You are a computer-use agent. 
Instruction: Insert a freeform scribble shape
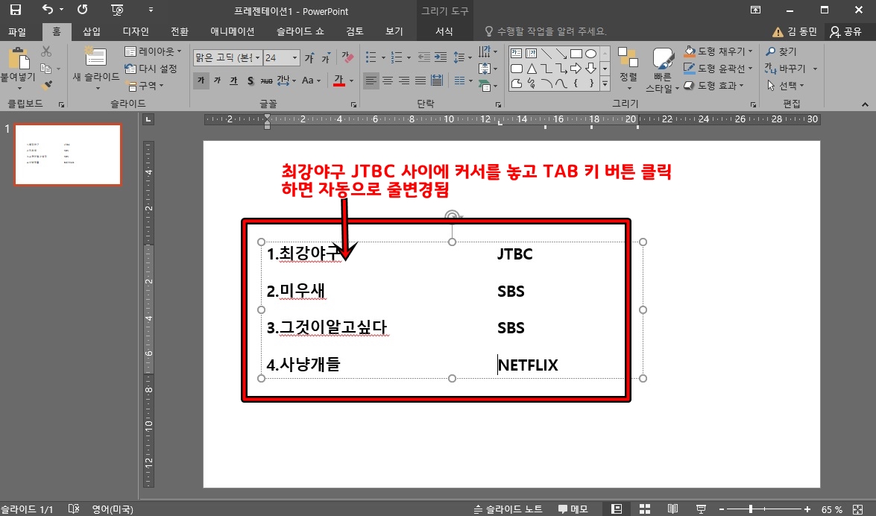click(x=532, y=84)
